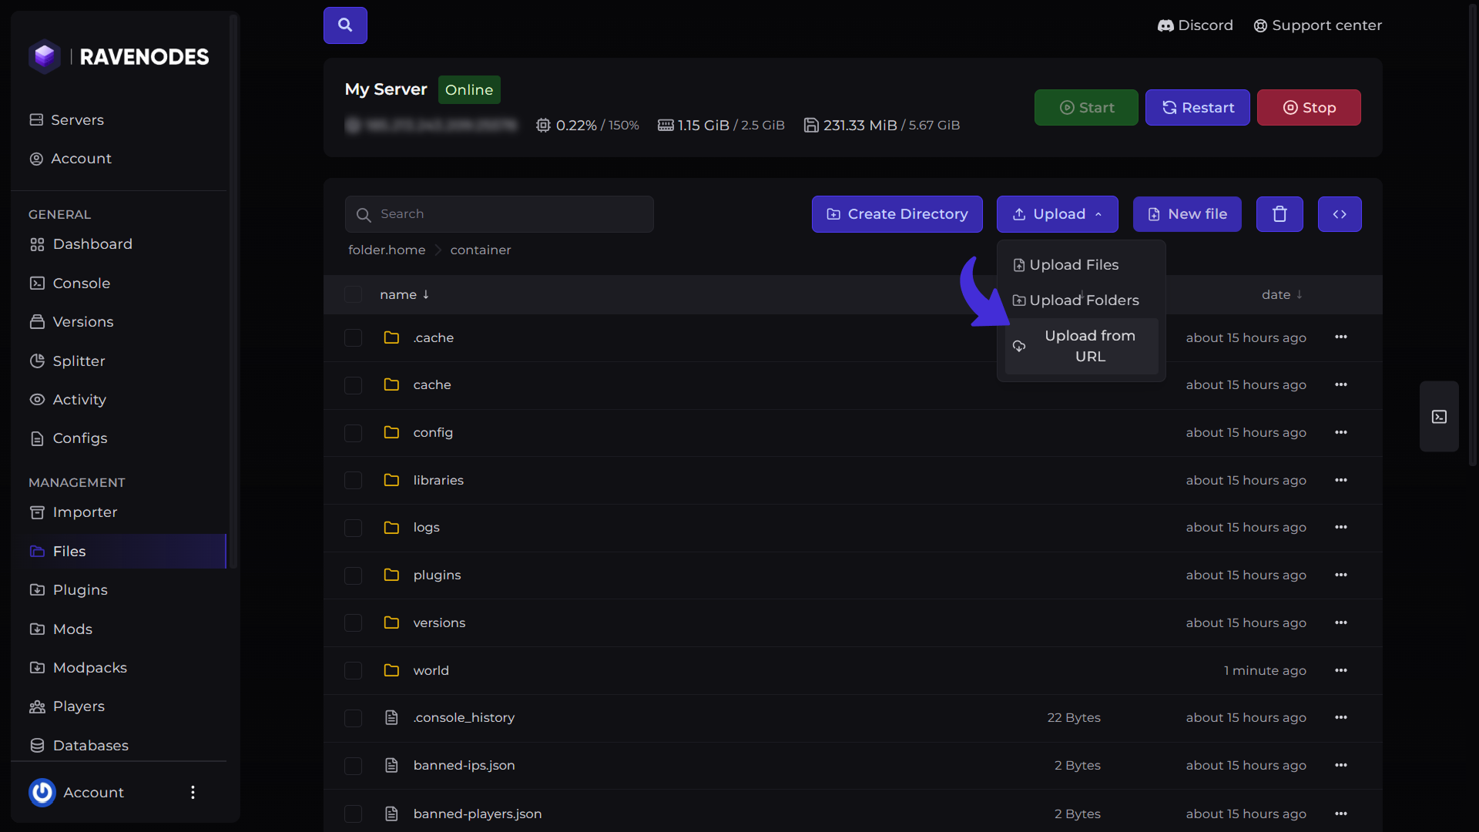Open the floating terminal console icon
The image size is (1479, 832).
coord(1439,417)
